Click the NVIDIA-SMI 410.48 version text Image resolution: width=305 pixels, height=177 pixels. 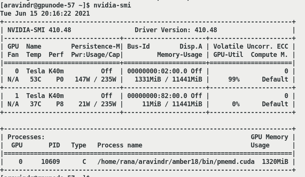pyautogui.click(x=39, y=30)
